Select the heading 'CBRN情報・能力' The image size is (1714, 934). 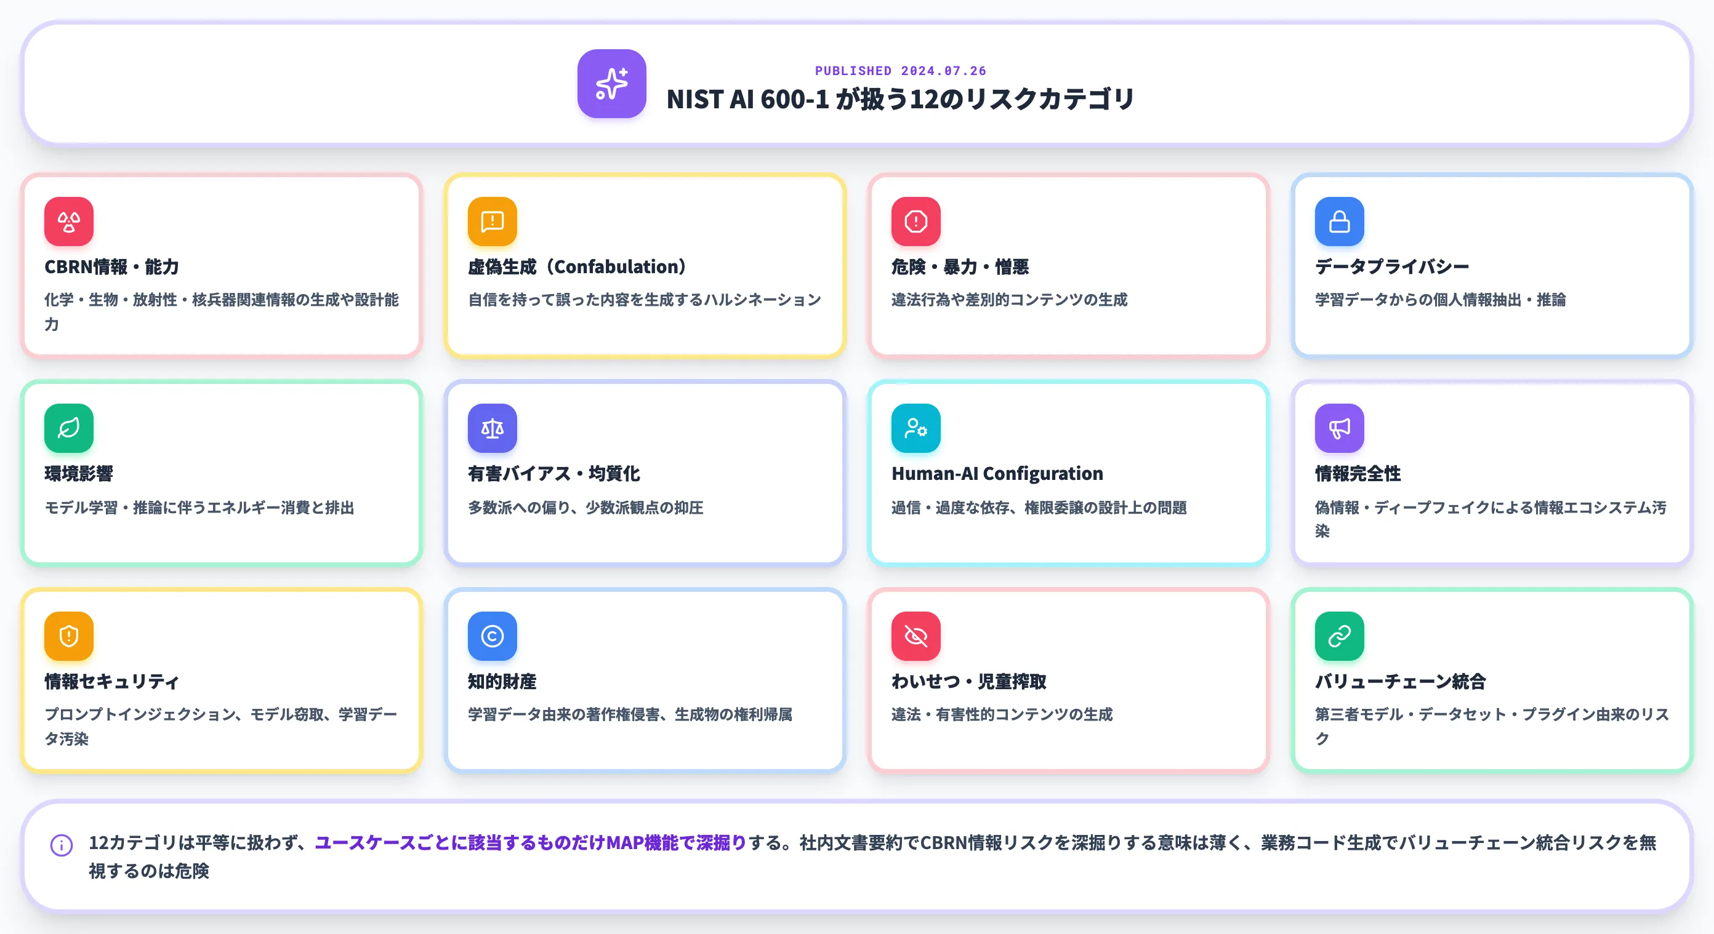click(x=112, y=266)
